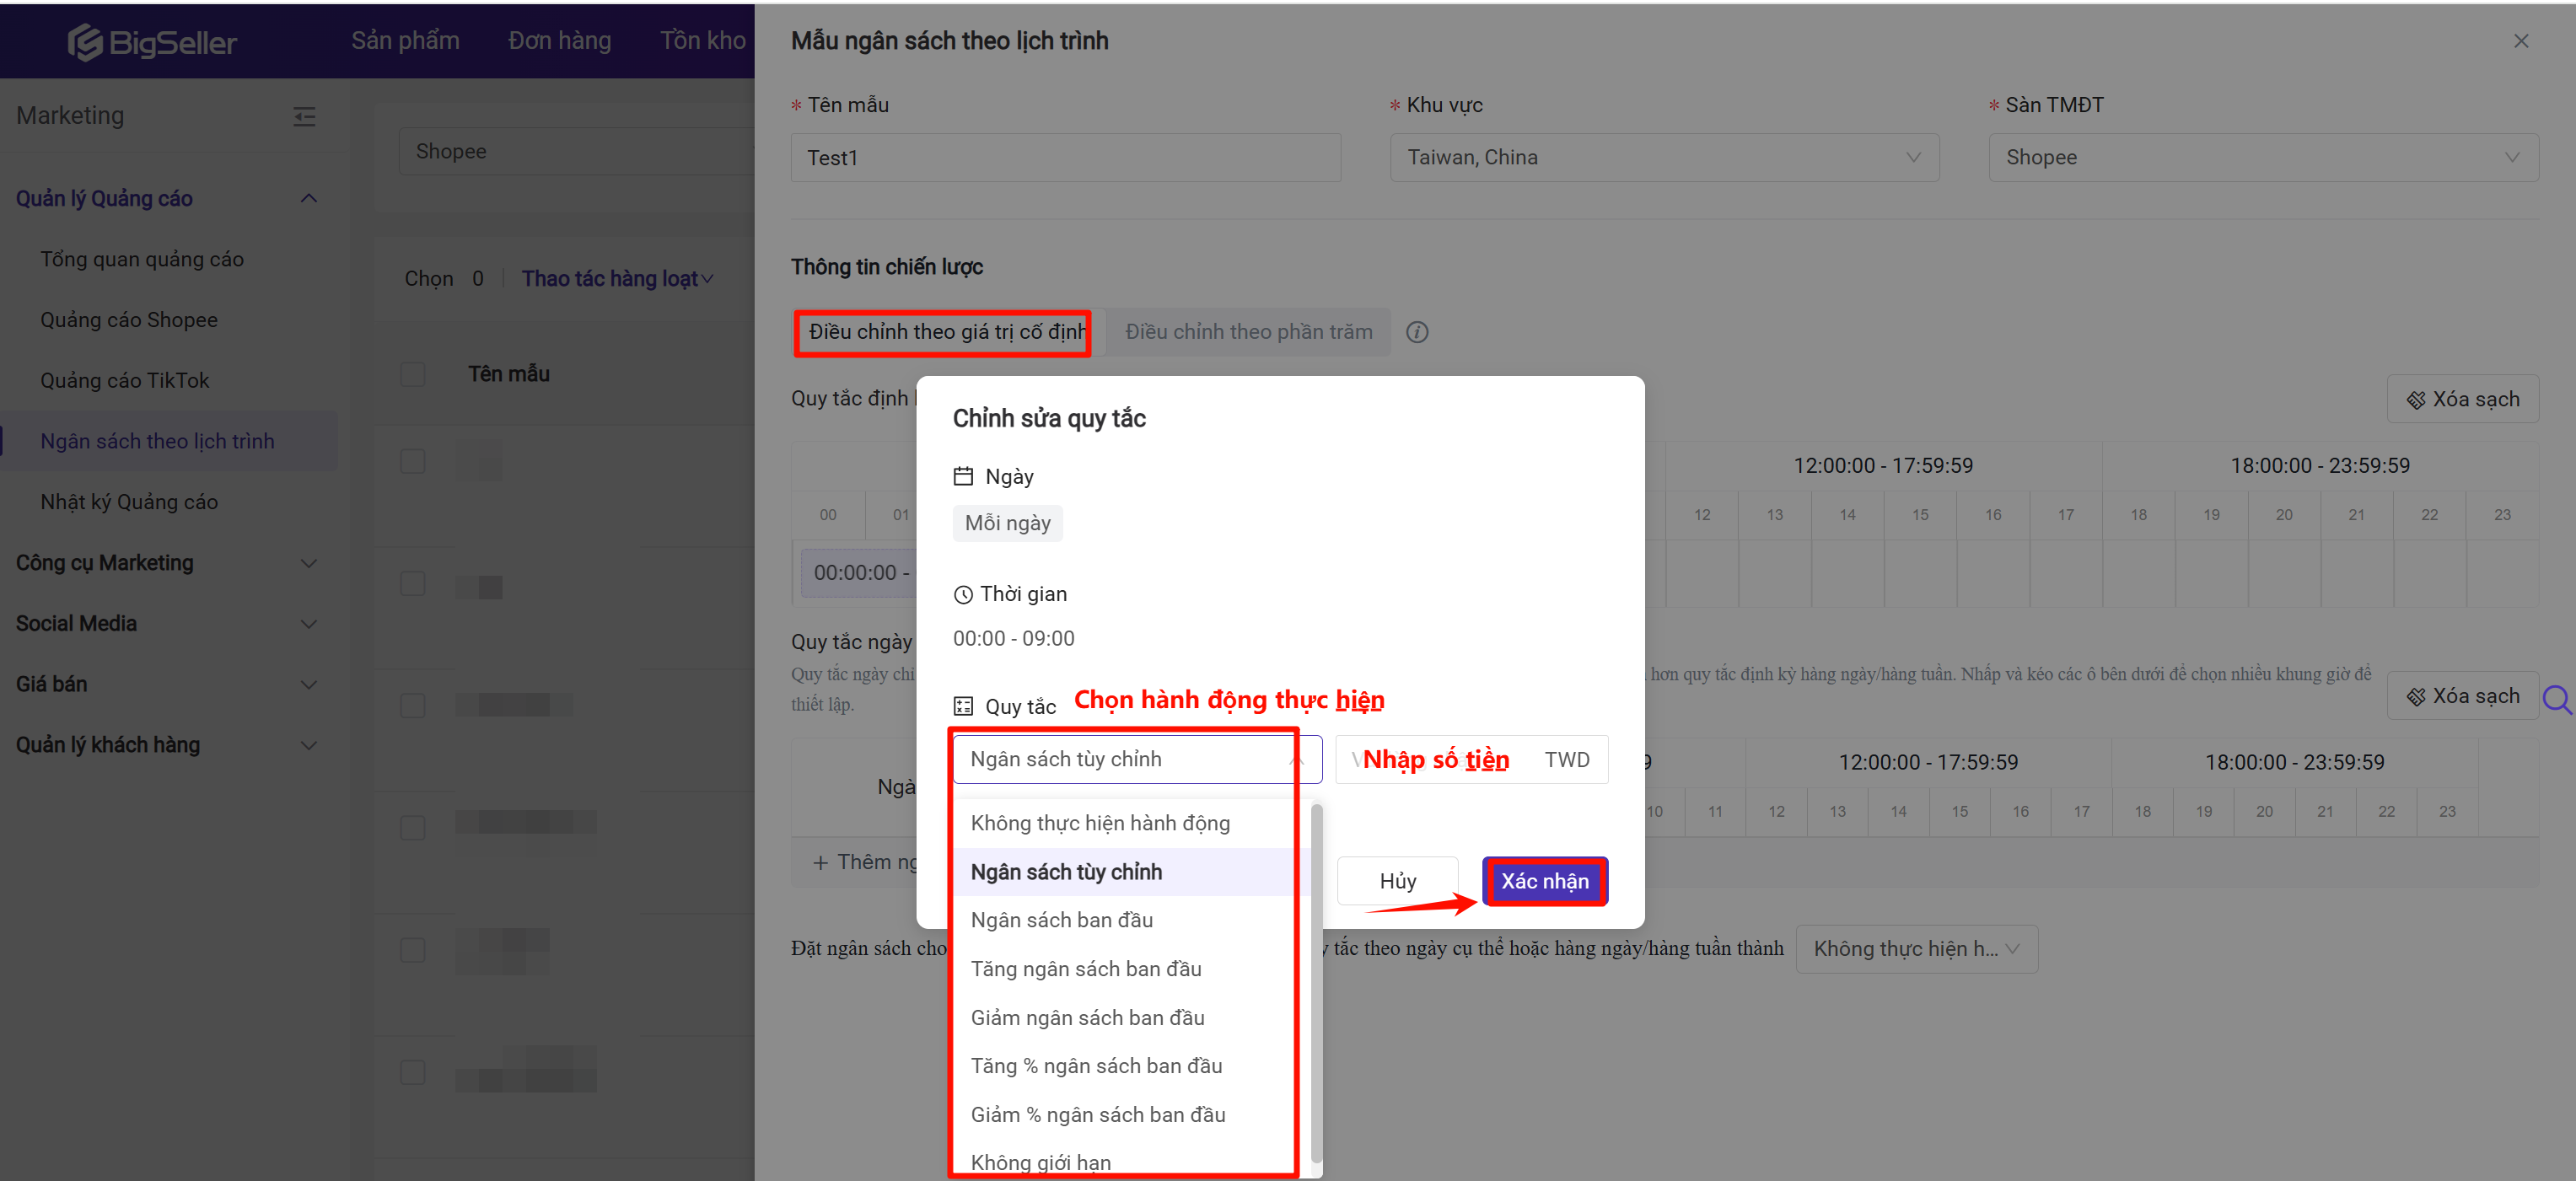Viewport: 2576px width, 1181px height.
Task: Select the first row checkbox in table
Action: click(412, 461)
